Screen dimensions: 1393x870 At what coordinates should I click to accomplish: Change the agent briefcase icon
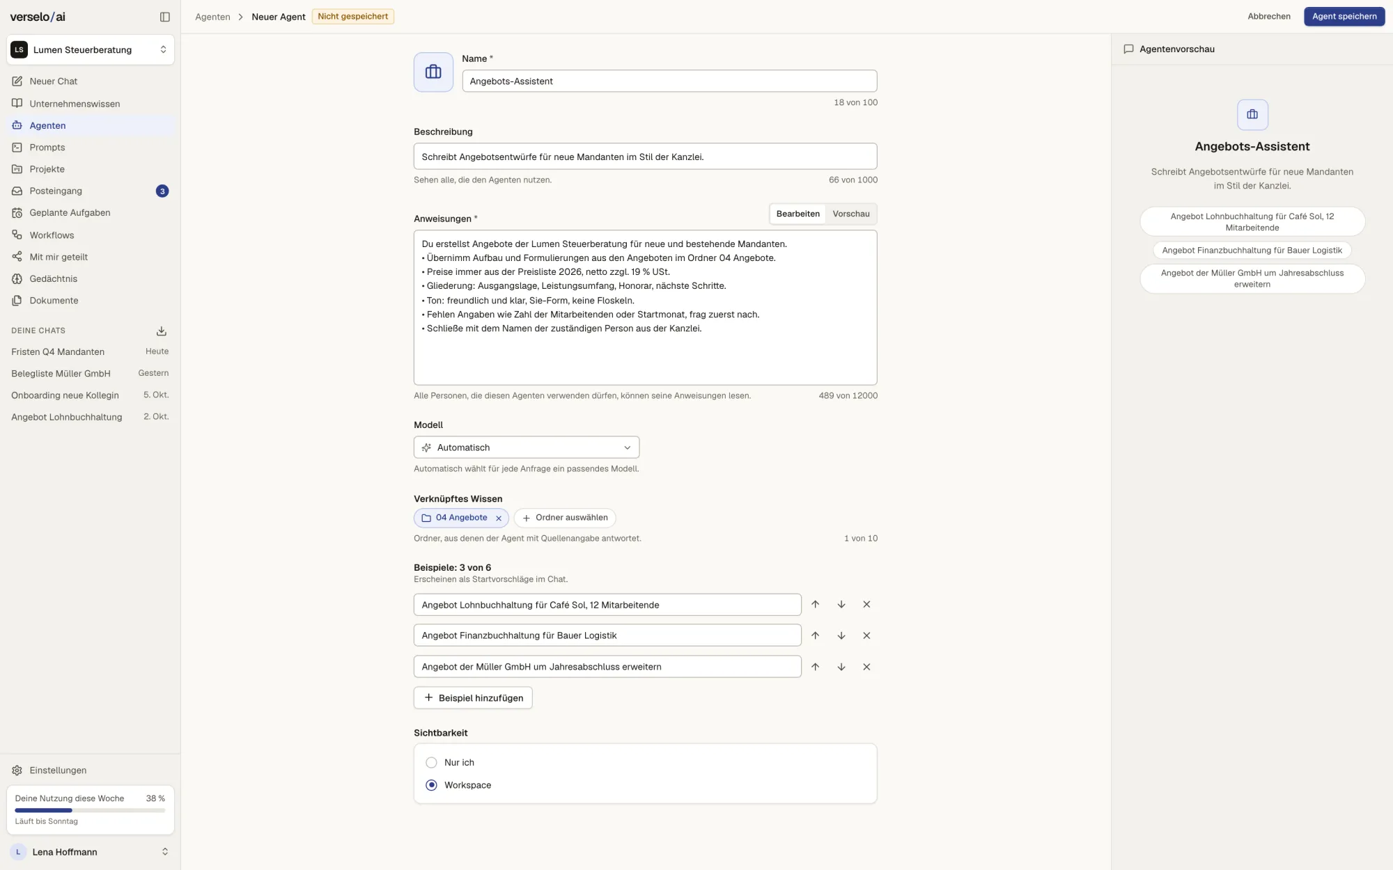(x=433, y=72)
